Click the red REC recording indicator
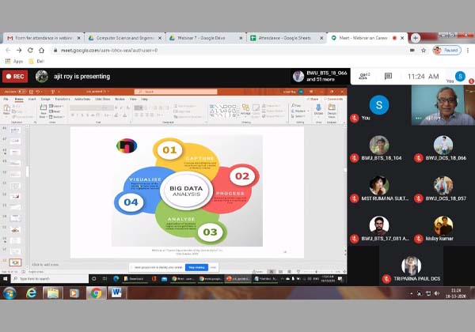This screenshot has width=475, height=332. [14, 77]
